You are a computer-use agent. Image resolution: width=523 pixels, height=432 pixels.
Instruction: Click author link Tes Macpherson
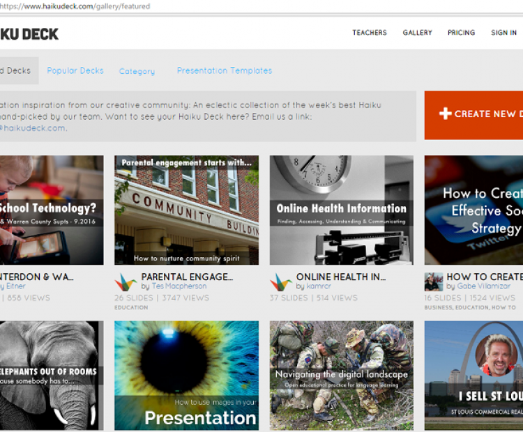point(179,286)
